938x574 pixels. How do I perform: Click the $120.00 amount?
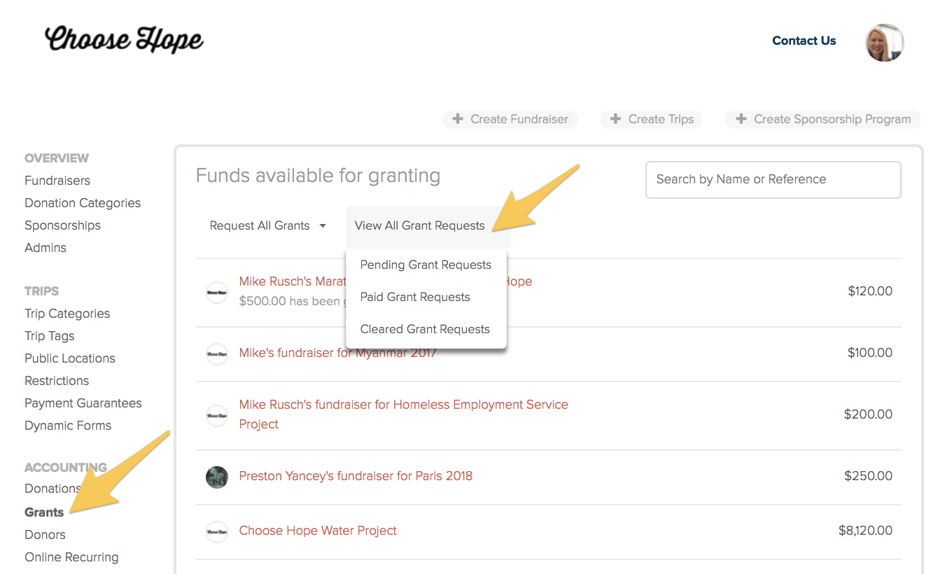click(x=870, y=291)
